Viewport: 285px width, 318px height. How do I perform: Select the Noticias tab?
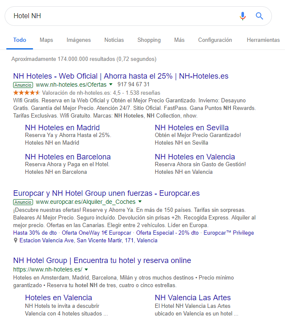[x=114, y=40]
